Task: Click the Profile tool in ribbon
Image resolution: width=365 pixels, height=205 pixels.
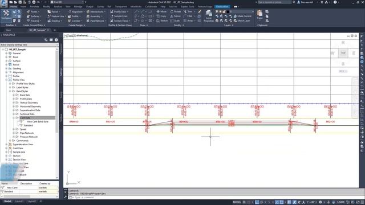Action: tap(74, 17)
